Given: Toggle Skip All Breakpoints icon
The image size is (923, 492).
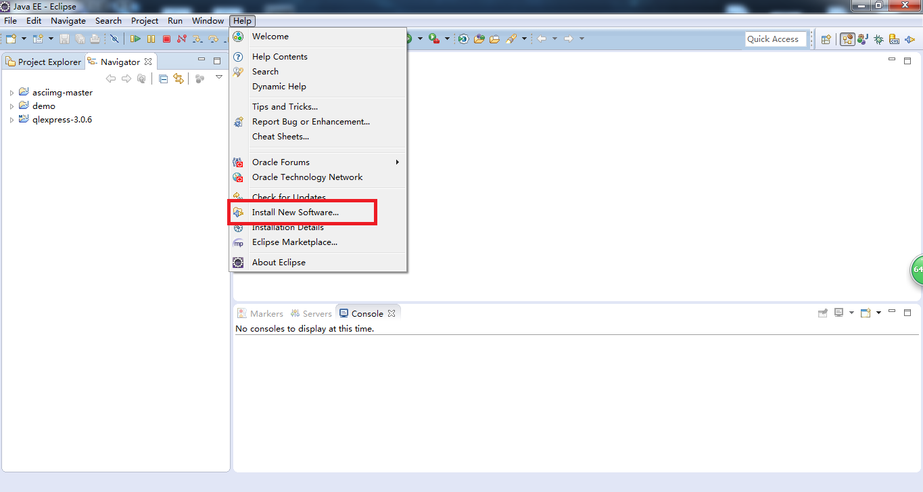Looking at the screenshot, I should 114,39.
